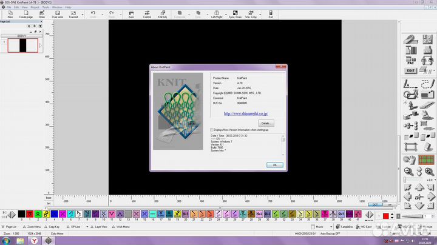
Task: Open the Help menu
Action: (68, 7)
